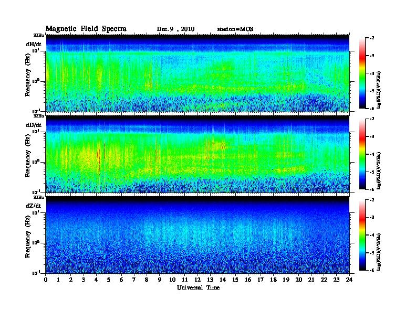416x321 pixels.
Task: Click the color bar beside the dH/dt panel
Action: click(362, 73)
